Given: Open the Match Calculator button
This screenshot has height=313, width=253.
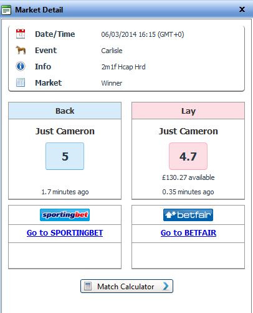Looking at the screenshot, I should (126, 286).
